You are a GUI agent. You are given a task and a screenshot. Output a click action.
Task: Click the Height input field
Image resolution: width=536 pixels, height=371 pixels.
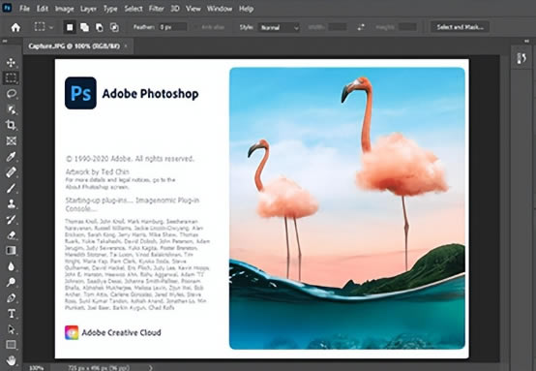407,27
